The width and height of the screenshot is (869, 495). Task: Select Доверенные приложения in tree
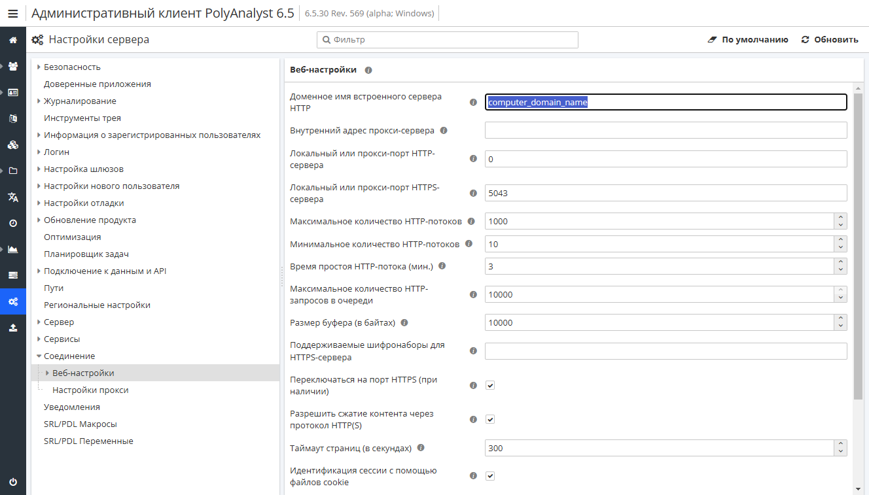(x=98, y=84)
